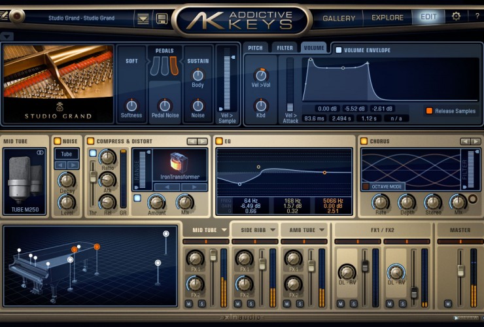
Task: Click the compressor Threshold slider
Action: (93, 177)
